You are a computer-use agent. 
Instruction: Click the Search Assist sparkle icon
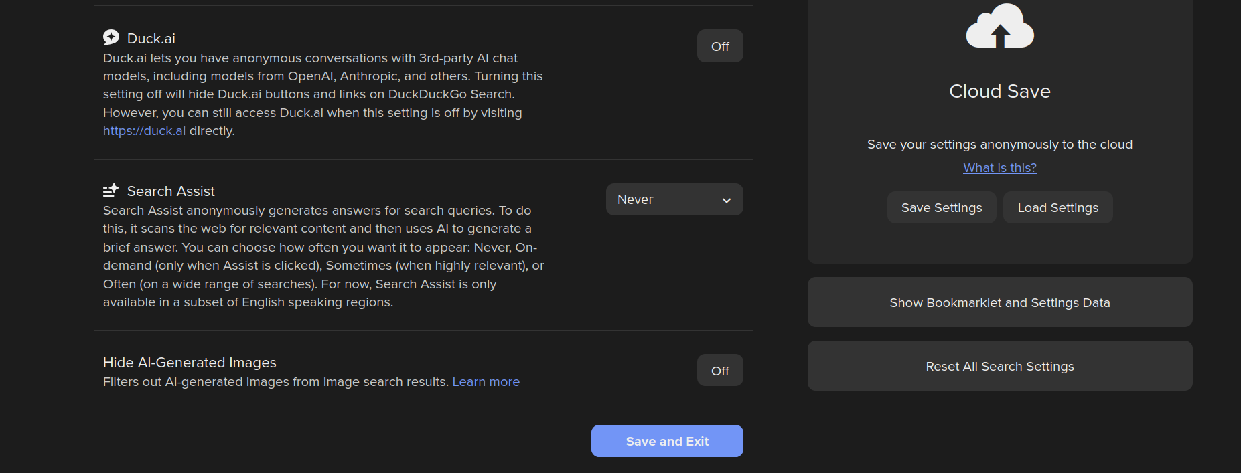coord(111,191)
